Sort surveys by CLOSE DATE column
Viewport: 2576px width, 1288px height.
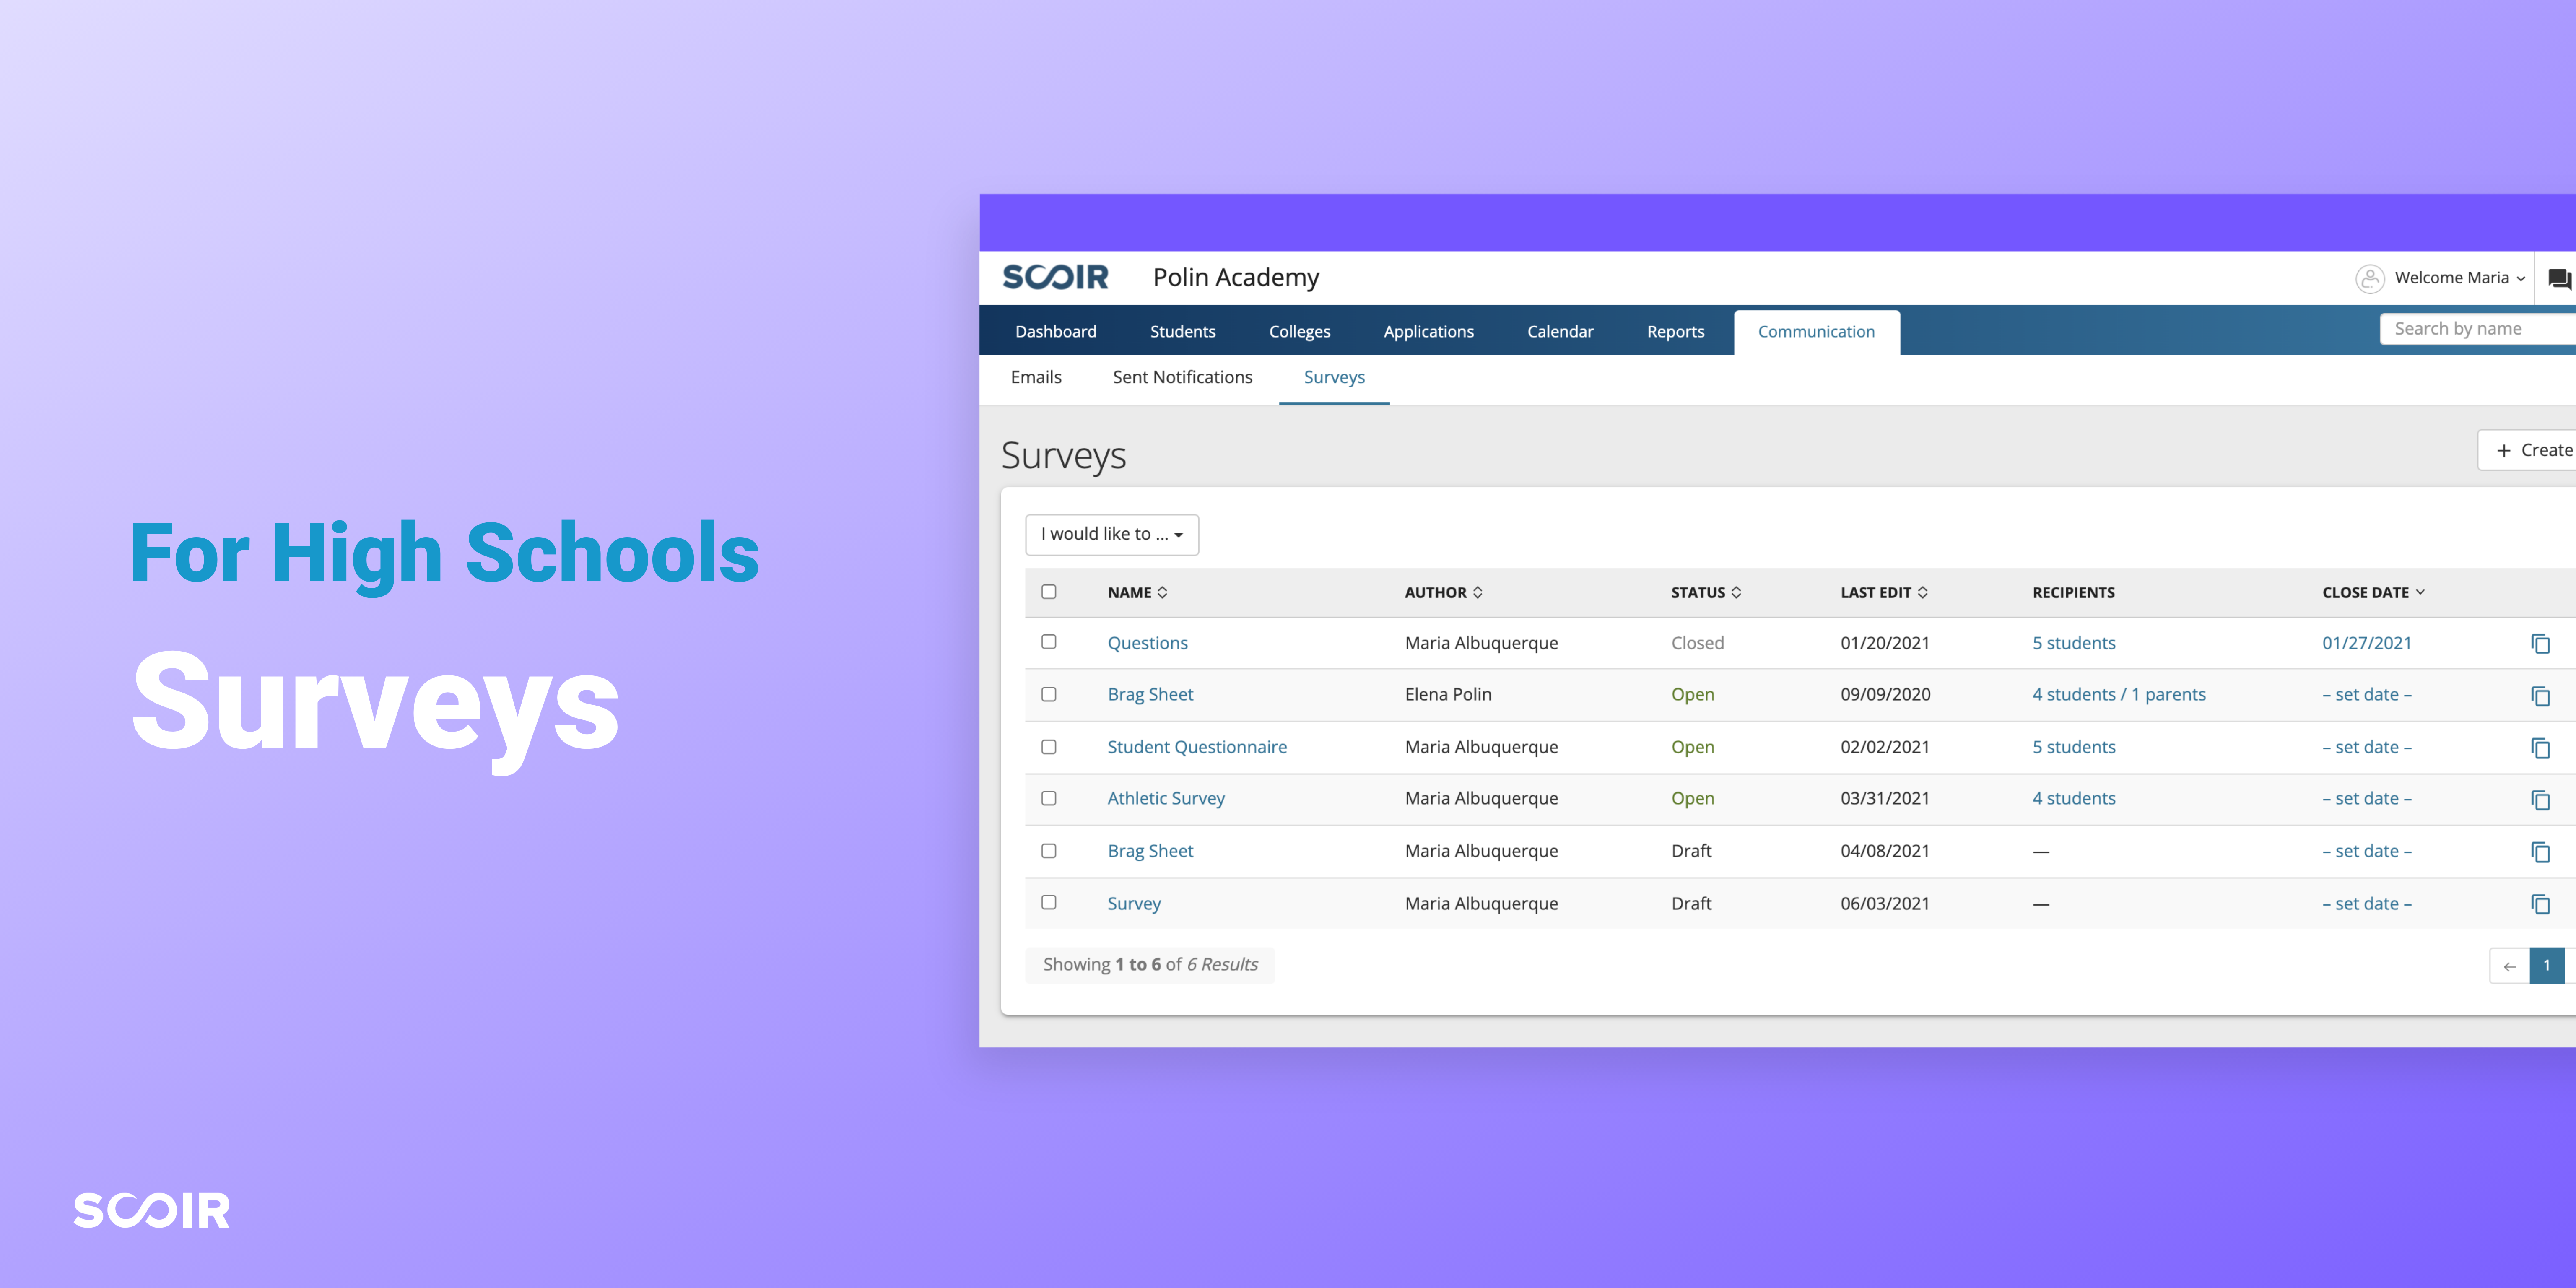tap(2373, 592)
